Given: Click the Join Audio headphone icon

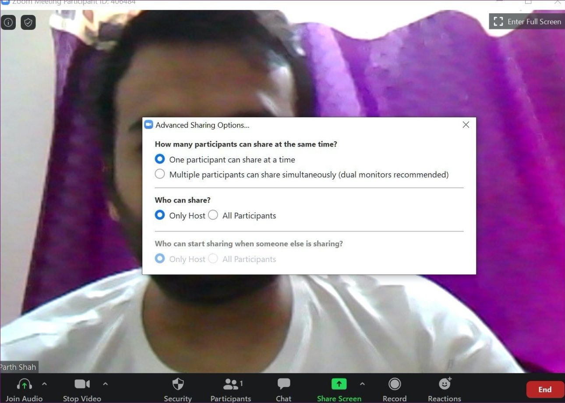Looking at the screenshot, I should tap(24, 384).
